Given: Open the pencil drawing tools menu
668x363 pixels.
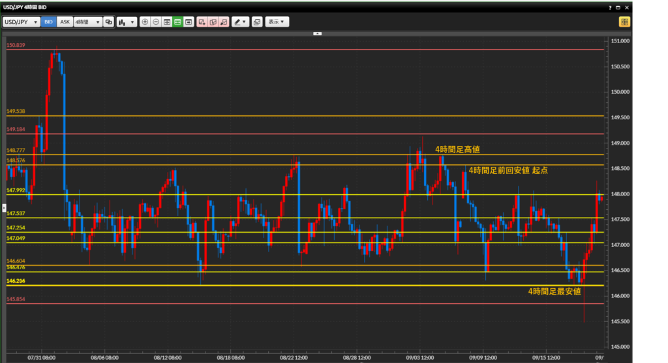Looking at the screenshot, I should point(240,22).
